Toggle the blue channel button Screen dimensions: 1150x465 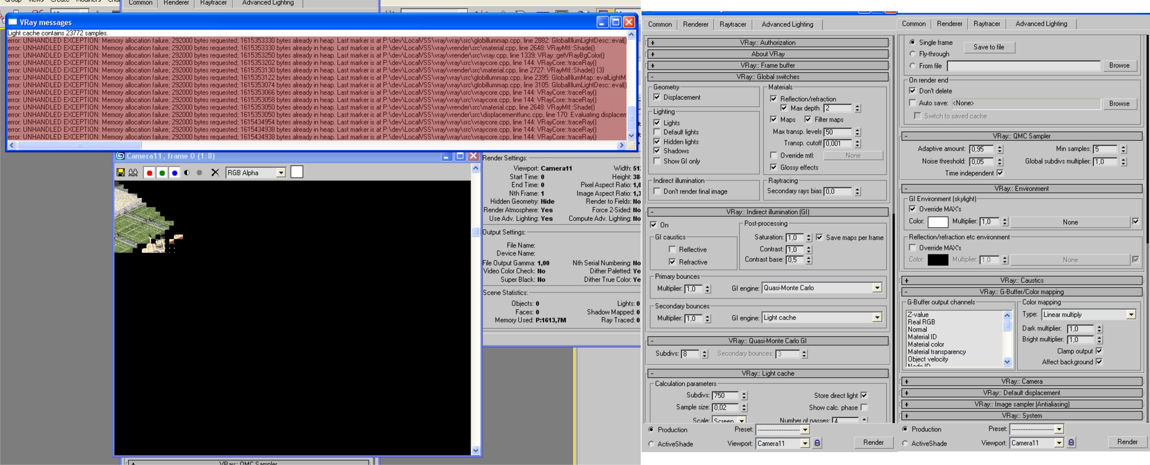coord(175,173)
